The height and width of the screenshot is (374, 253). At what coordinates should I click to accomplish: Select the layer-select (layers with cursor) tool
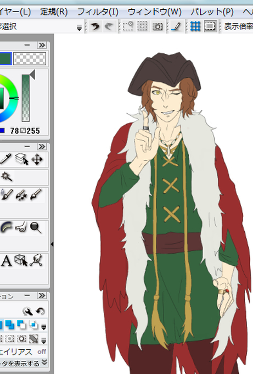(x=22, y=159)
